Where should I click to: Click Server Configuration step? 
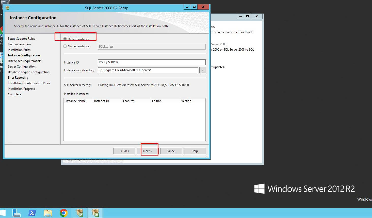22,67
